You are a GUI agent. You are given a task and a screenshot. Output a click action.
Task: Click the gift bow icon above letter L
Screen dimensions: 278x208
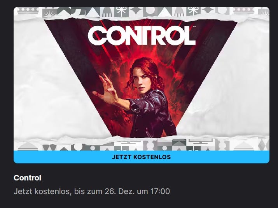tap(193, 11)
